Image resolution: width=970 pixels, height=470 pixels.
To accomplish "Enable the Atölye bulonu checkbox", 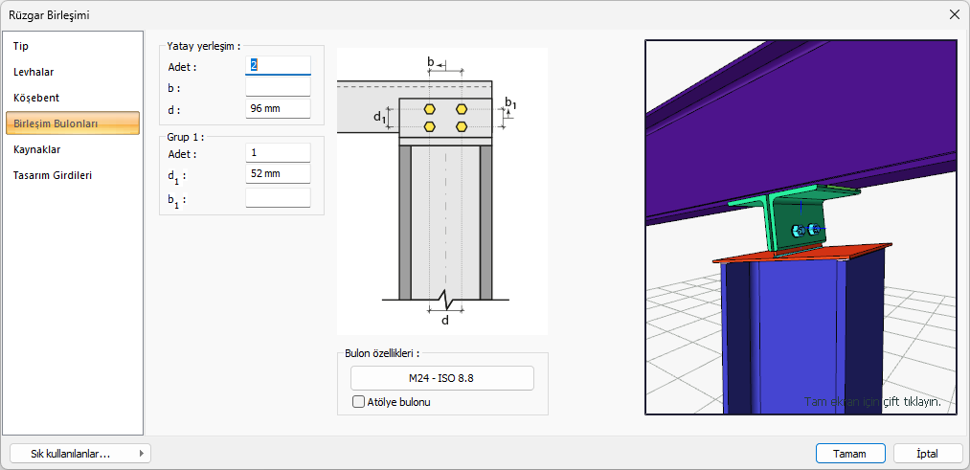I will click(x=359, y=402).
